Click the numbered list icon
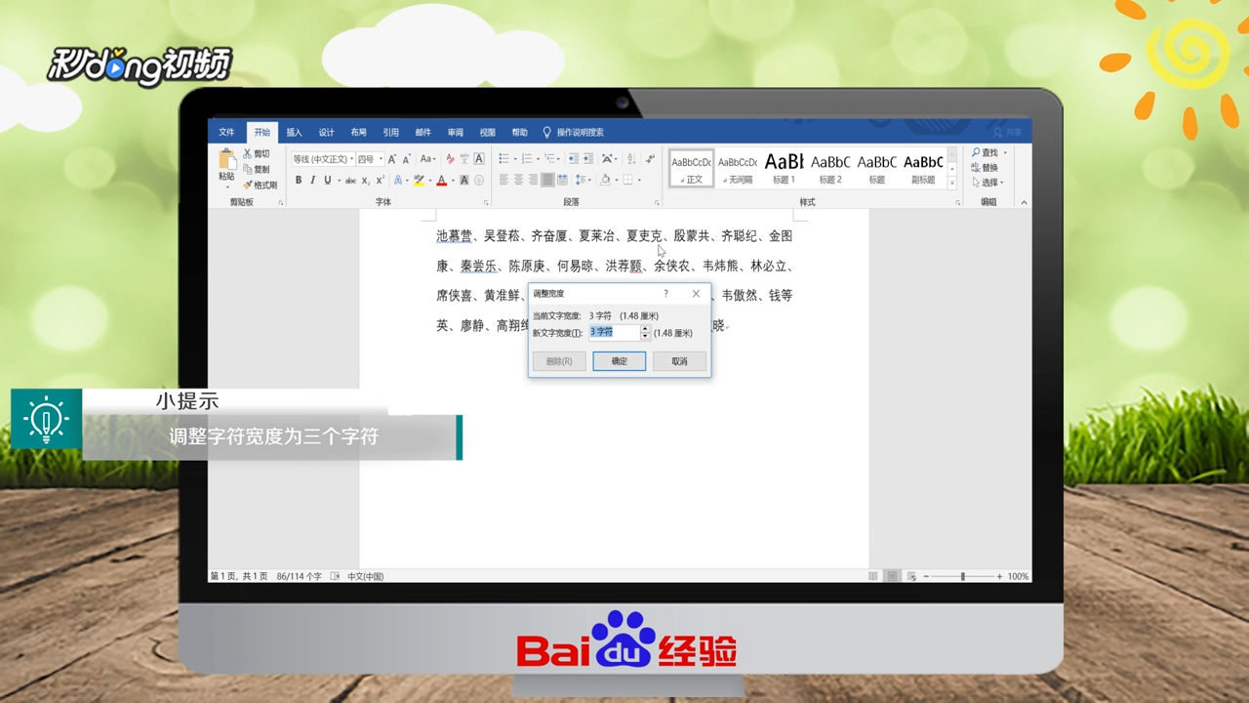The height and width of the screenshot is (703, 1249). click(527, 158)
